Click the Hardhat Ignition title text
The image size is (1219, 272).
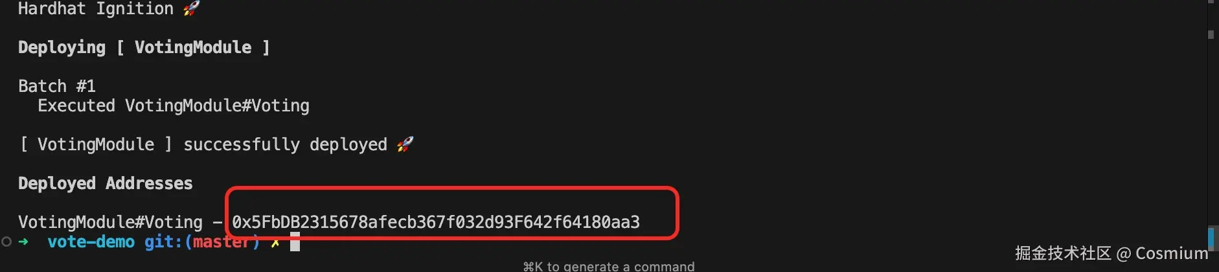96,8
